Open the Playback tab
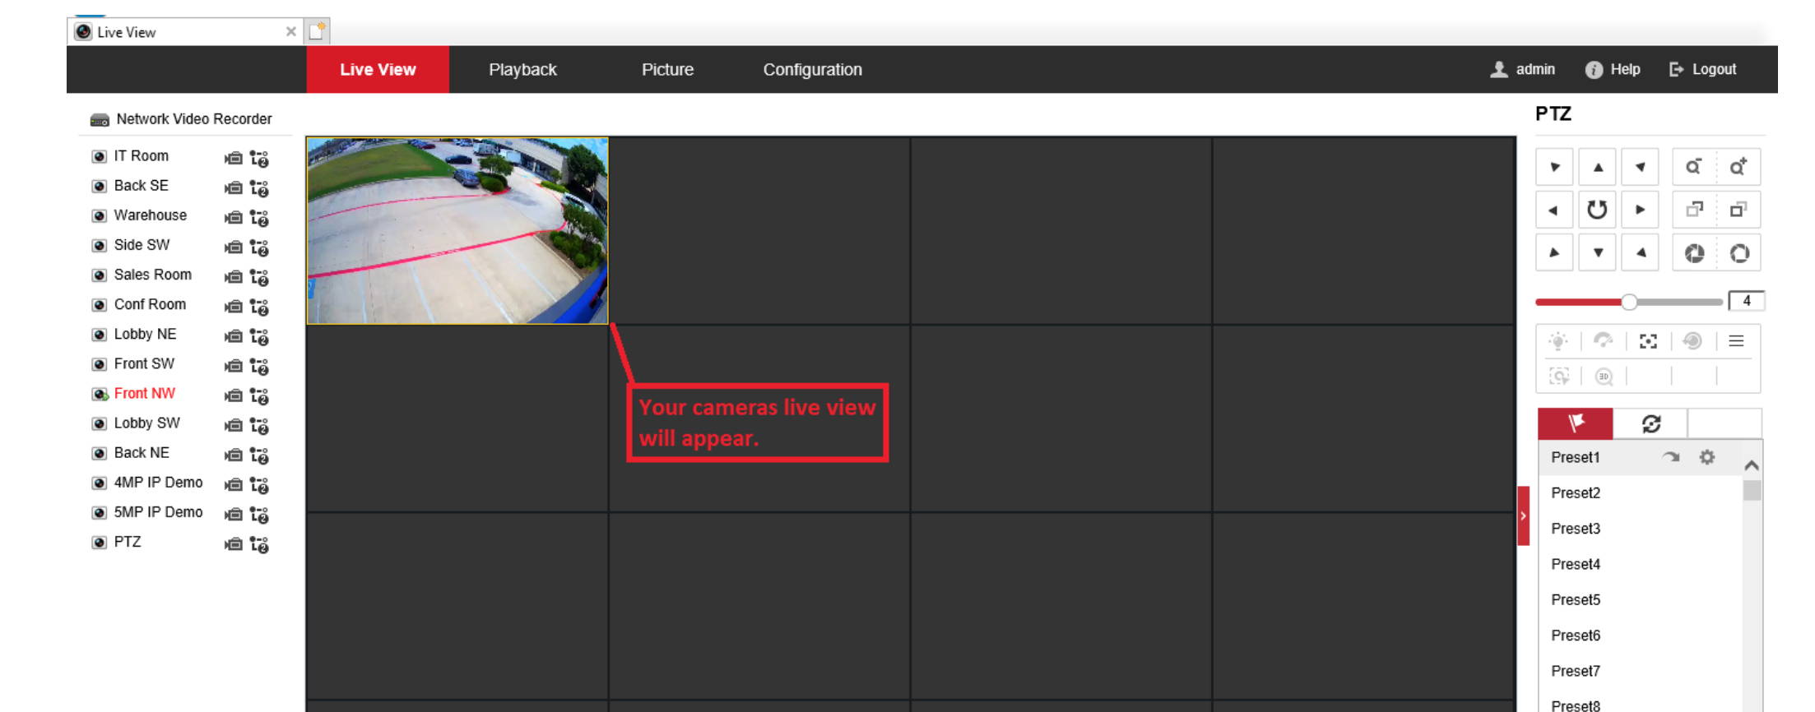Screen dimensions: 1815x712 [x=522, y=69]
